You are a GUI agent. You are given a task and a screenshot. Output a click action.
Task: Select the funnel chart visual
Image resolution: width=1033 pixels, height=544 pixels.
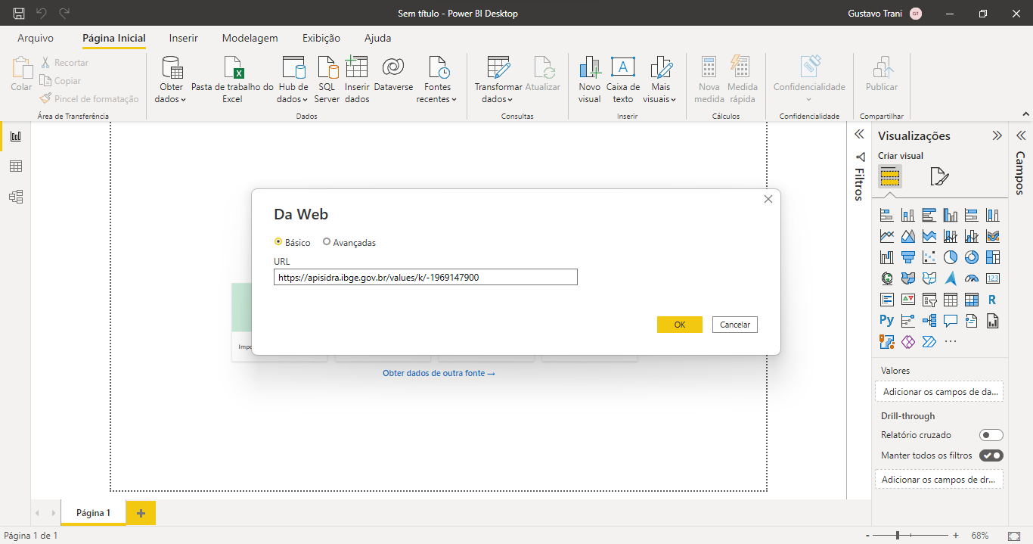908,257
